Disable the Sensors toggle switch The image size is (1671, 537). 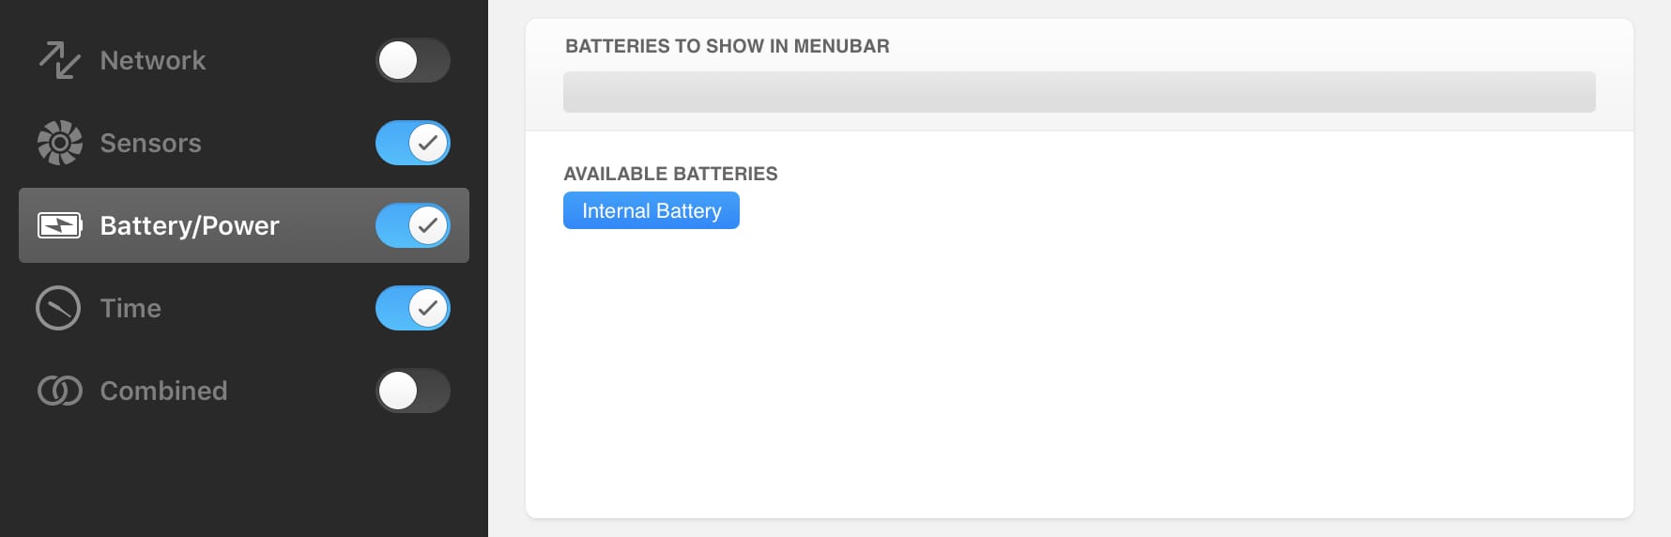[413, 143]
